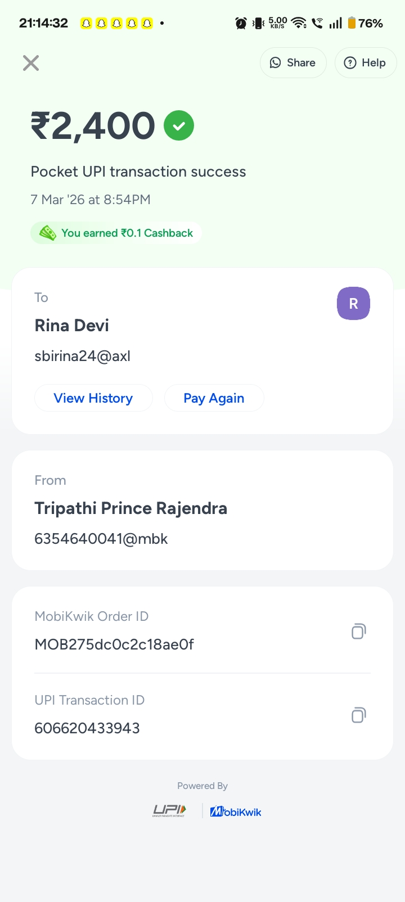Tap the cashback earned banner

click(x=116, y=233)
